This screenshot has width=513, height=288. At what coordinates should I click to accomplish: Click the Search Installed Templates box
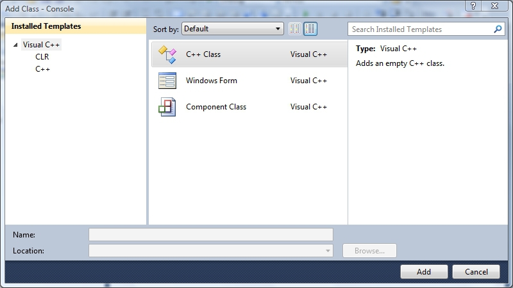(x=420, y=29)
